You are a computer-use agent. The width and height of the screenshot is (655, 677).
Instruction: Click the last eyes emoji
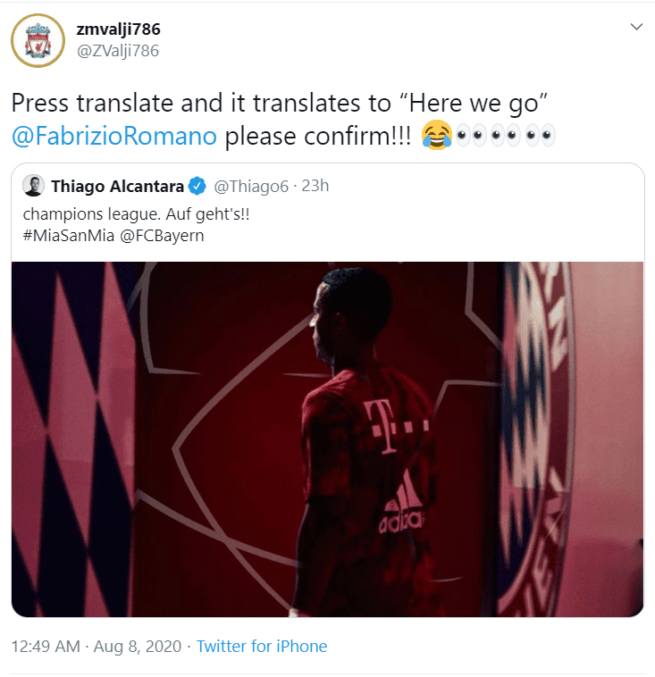pyautogui.click(x=539, y=136)
